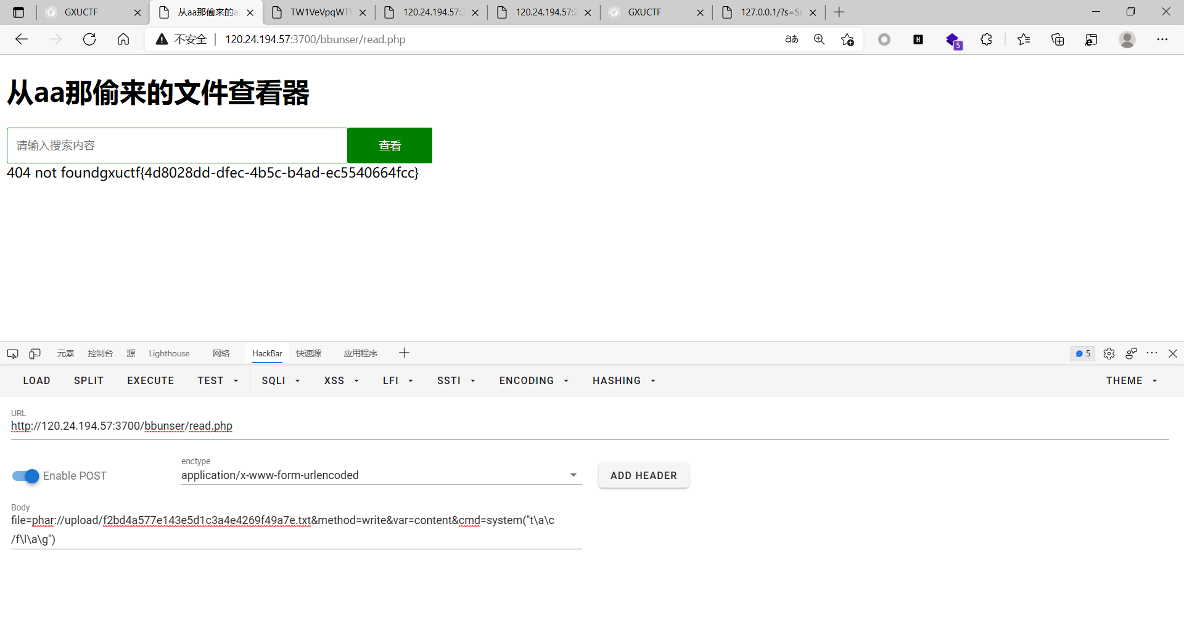The image size is (1184, 635).
Task: Switch to the 快速源 DevTools tab
Action: pos(308,353)
